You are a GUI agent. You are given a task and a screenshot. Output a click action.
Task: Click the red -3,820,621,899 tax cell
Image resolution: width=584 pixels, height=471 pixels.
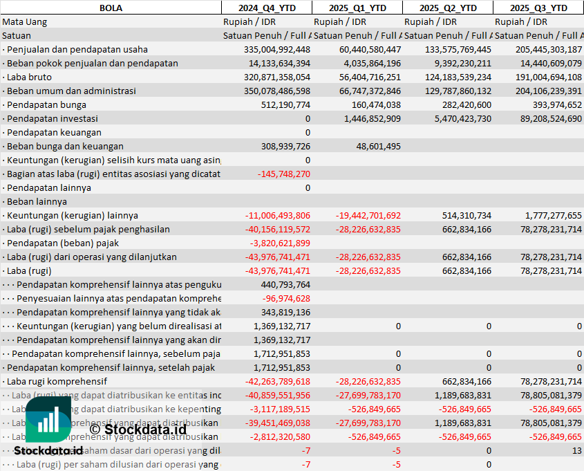[280, 243]
